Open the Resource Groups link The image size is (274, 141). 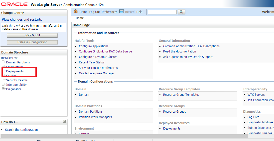tap(175, 112)
